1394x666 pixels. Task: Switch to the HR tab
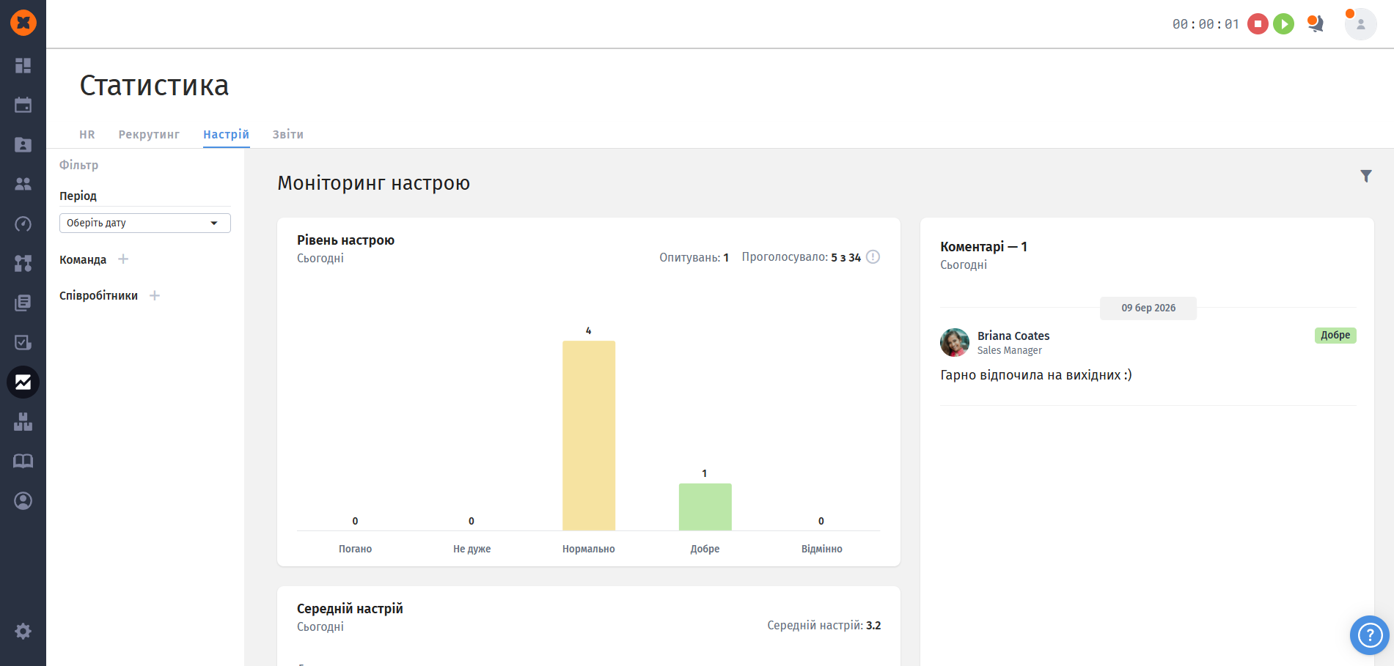point(87,135)
